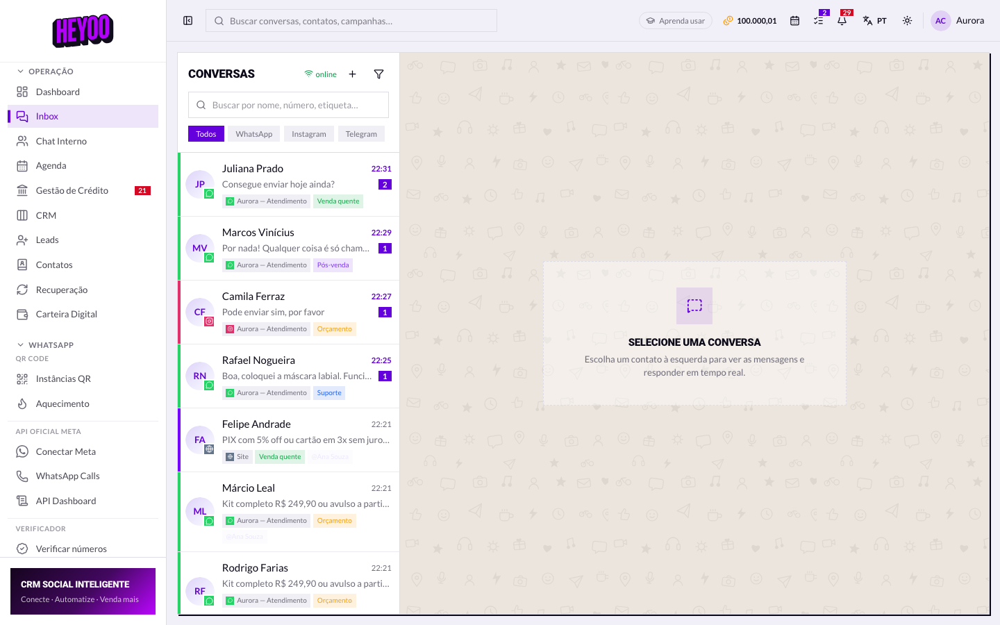This screenshot has width=1000, height=625.
Task: Click the CF avatar with Instagram badge
Action: 200,312
